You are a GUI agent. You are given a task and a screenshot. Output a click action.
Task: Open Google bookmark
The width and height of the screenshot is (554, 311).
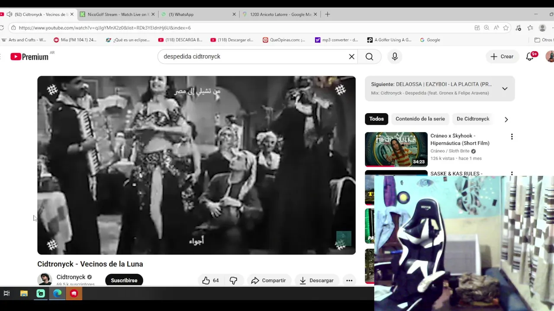coord(430,40)
